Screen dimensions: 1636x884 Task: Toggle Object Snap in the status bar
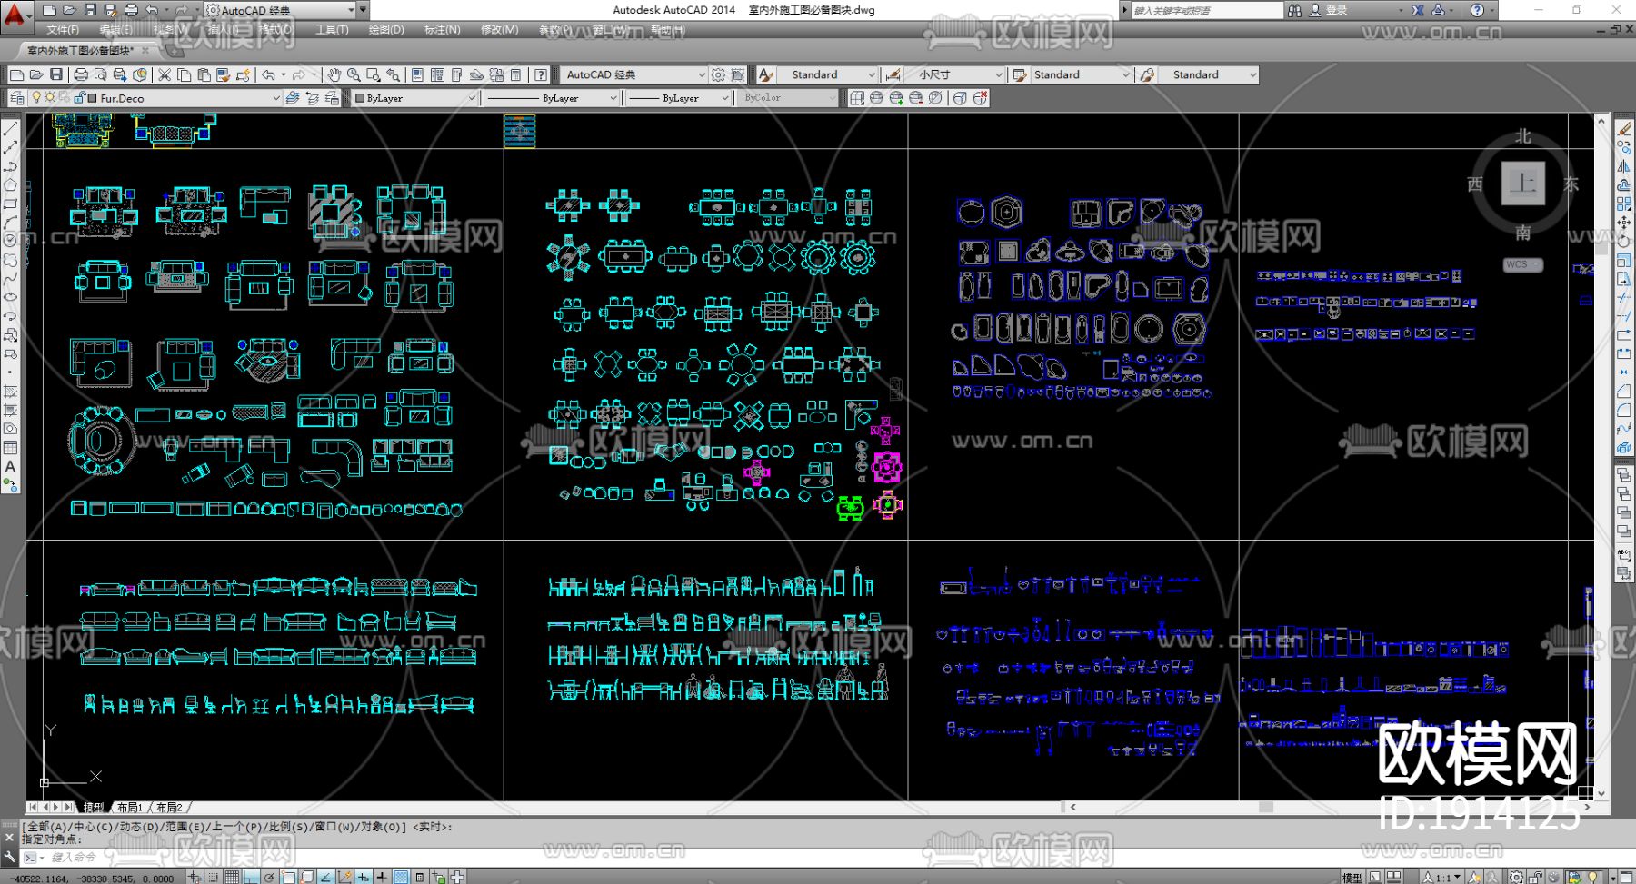pos(288,877)
